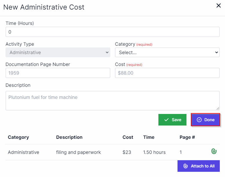Grab the Description textarea resize handle
Image resolution: width=225 pixels, height=177 pixels.
[218, 108]
